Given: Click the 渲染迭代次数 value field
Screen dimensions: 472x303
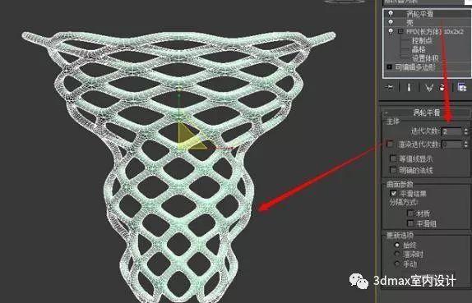Looking at the screenshot, I should [451, 145].
